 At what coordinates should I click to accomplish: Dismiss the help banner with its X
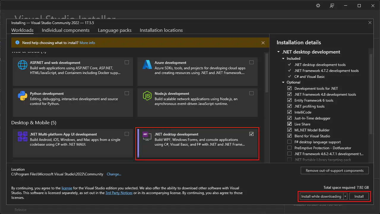point(263,43)
